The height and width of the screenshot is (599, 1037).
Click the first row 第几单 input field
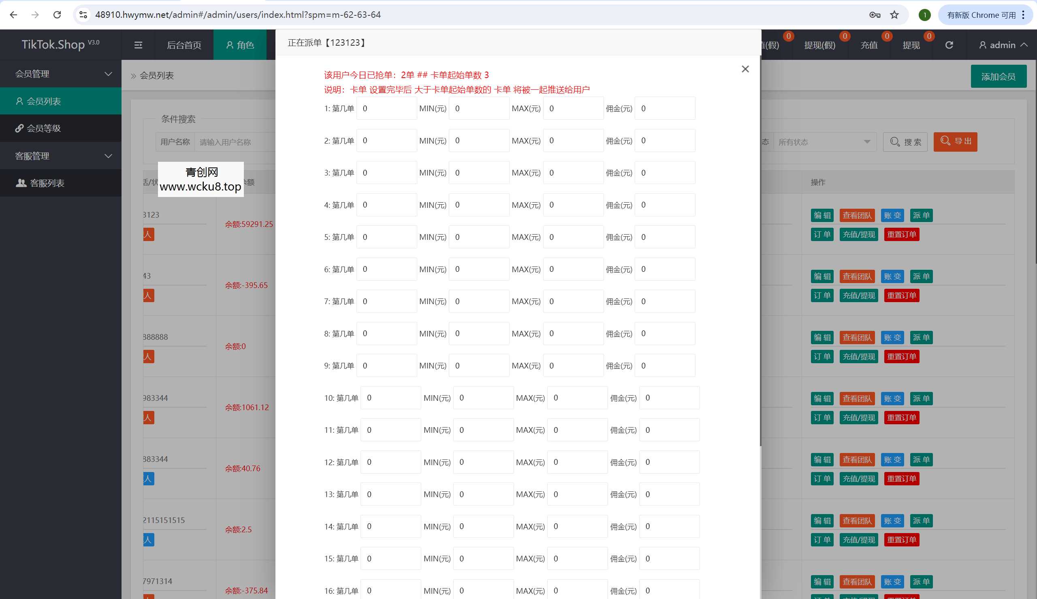pos(386,108)
